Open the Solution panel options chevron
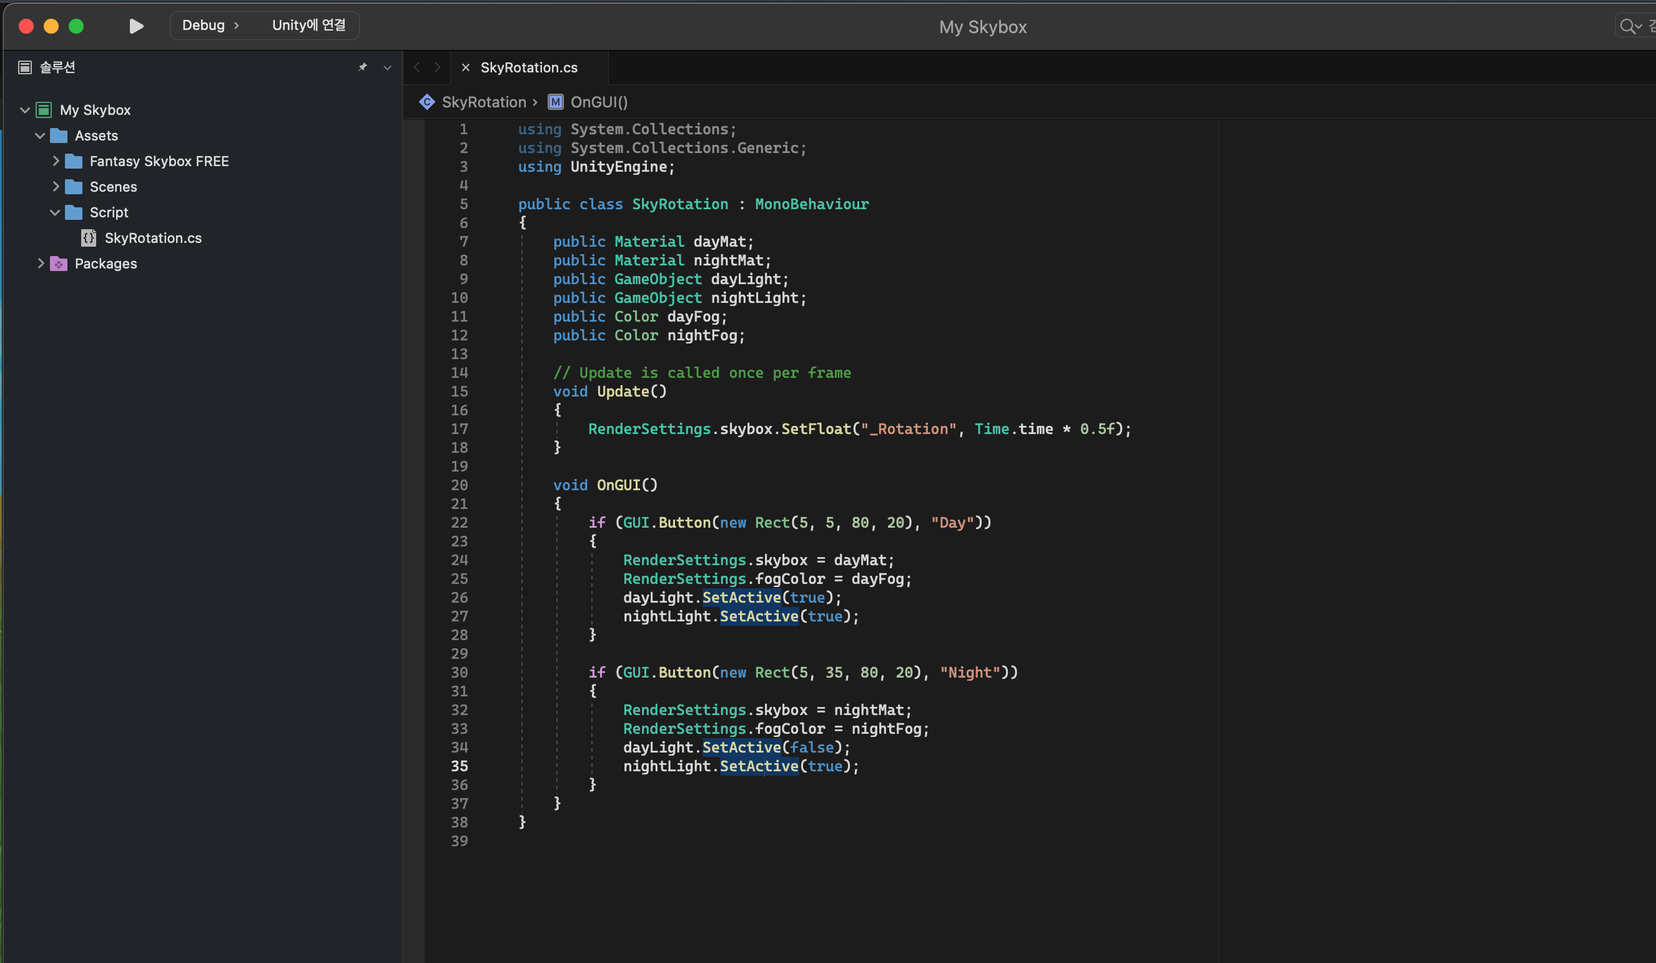Viewport: 1656px width, 963px height. 387,67
